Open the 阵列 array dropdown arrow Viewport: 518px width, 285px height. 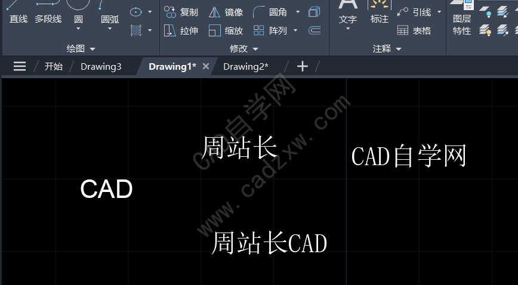[x=295, y=30]
